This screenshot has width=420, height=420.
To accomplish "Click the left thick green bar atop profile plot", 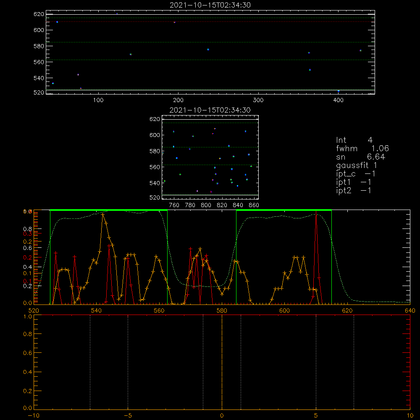I will (109, 210).
